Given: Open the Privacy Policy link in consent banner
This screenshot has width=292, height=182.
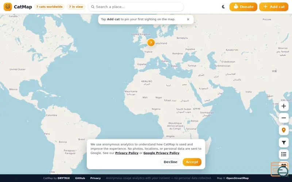Looking at the screenshot, I should point(127,153).
